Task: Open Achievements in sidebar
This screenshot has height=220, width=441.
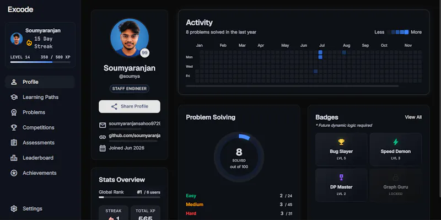Action: click(40, 173)
